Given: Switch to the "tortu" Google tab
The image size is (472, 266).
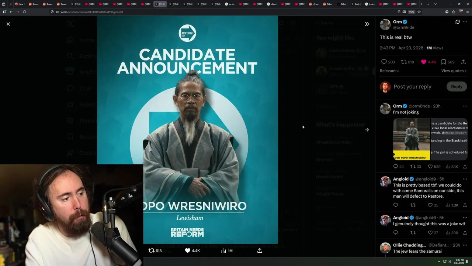Looking at the screenshot, I should (x=369, y=4).
